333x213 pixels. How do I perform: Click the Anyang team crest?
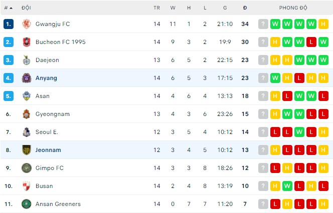[x=27, y=78]
